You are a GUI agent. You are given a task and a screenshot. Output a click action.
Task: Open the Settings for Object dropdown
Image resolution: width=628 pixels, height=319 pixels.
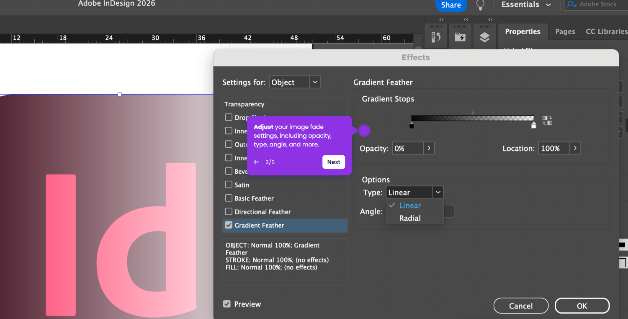[295, 82]
